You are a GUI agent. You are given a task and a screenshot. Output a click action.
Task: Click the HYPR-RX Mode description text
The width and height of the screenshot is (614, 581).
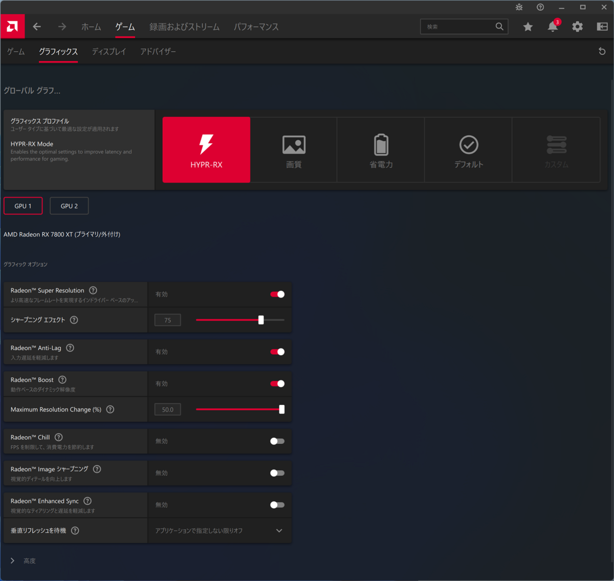tap(71, 156)
